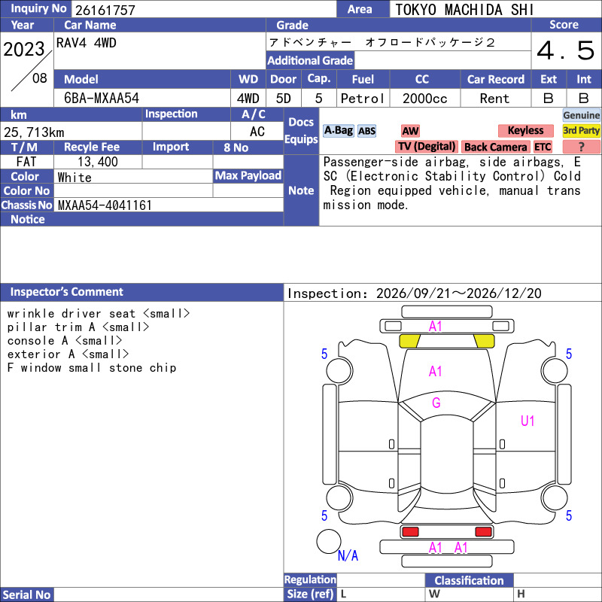Click the spare tire N/A circle

(329, 541)
